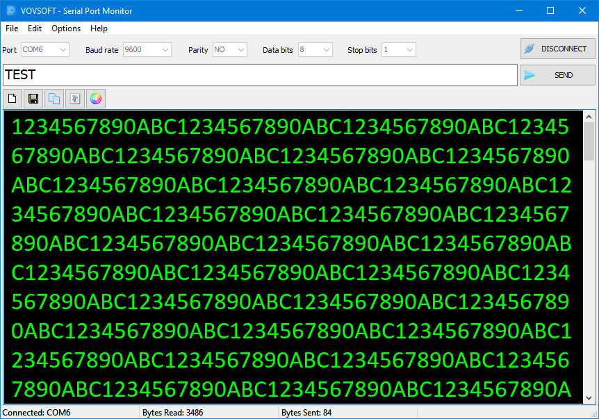The image size is (599, 419).
Task: Open the color picker for terminal colors
Action: [x=95, y=98]
